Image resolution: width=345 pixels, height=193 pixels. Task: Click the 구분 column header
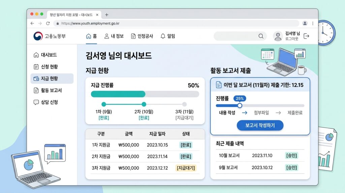101,134
